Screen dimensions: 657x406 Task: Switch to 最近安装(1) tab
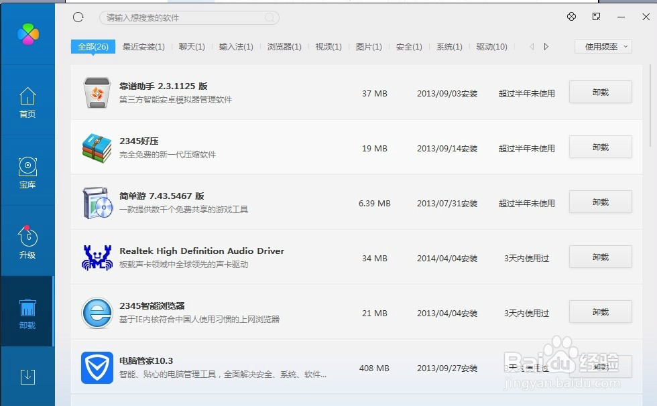pyautogui.click(x=143, y=46)
